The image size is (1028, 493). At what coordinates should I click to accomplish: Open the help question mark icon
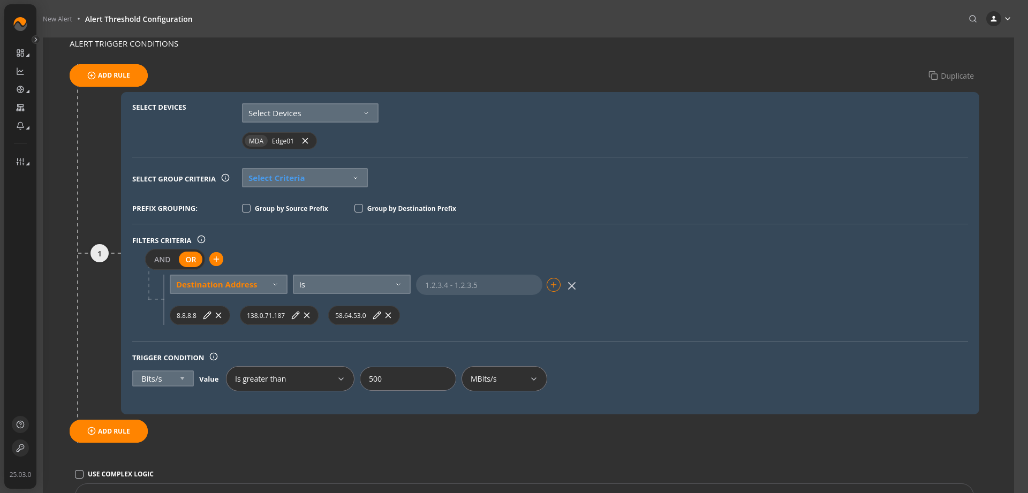tap(20, 424)
